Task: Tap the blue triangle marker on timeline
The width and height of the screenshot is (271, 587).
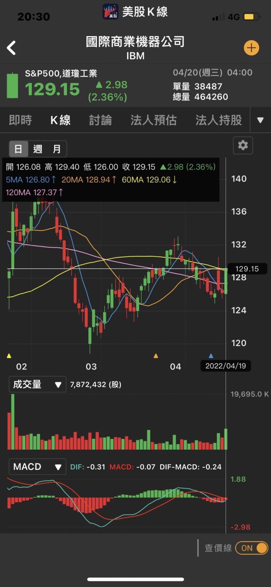Action: point(211,355)
